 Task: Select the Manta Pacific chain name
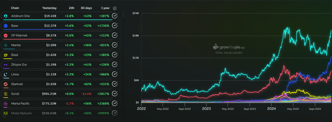point(20,104)
